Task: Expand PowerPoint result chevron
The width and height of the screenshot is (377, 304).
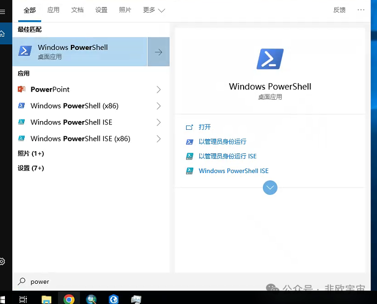Action: coord(159,89)
